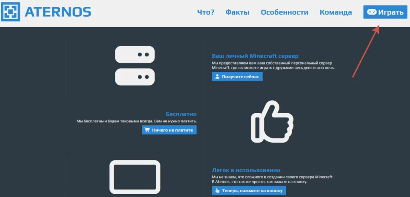Click the large thumbs-up icon
Viewport: 410px width, 197px height.
[272, 122]
